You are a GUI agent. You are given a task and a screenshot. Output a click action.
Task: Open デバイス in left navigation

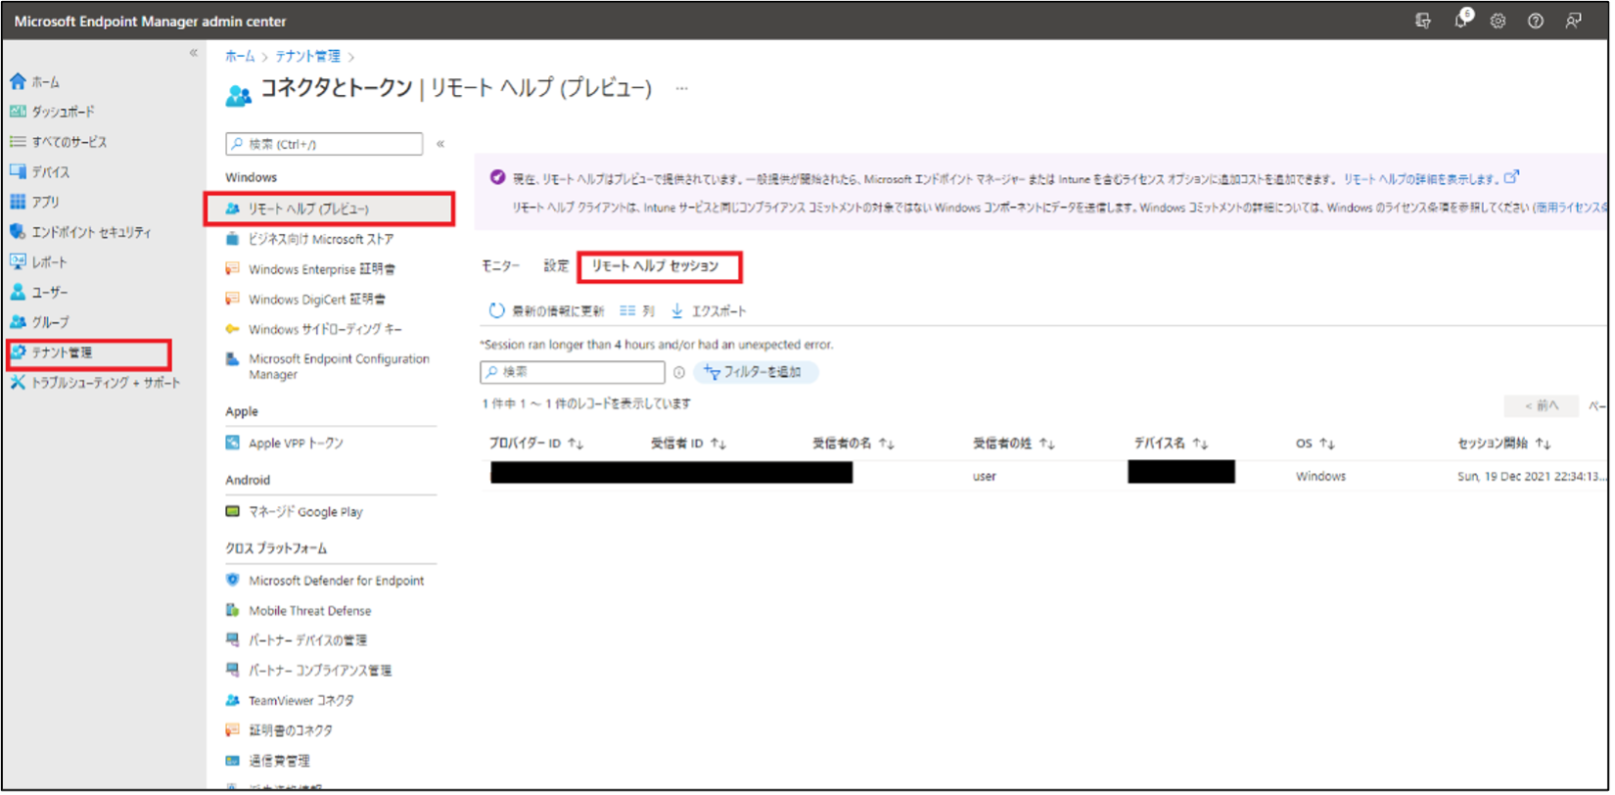50,172
